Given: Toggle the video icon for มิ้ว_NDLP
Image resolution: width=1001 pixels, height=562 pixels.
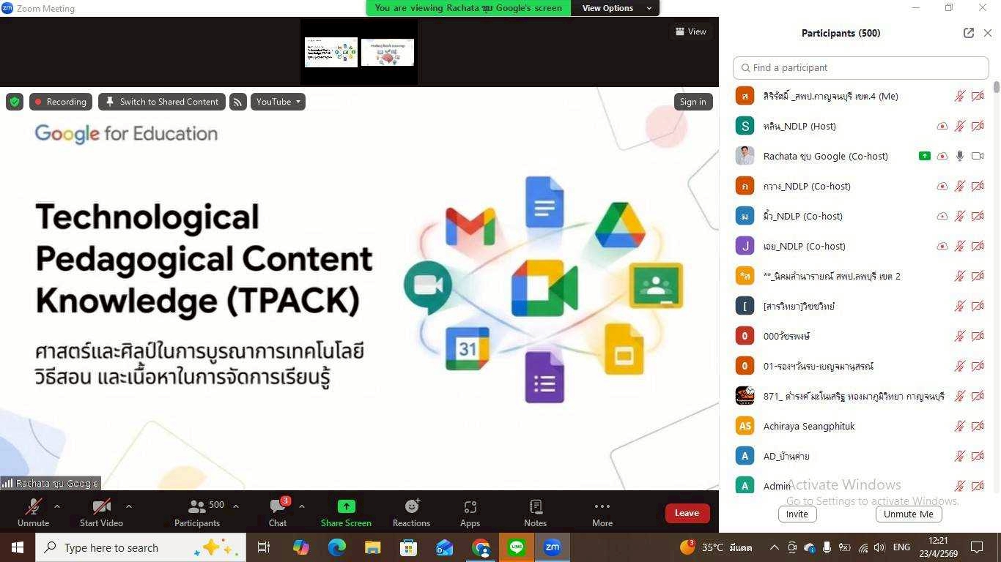Looking at the screenshot, I should tap(978, 216).
